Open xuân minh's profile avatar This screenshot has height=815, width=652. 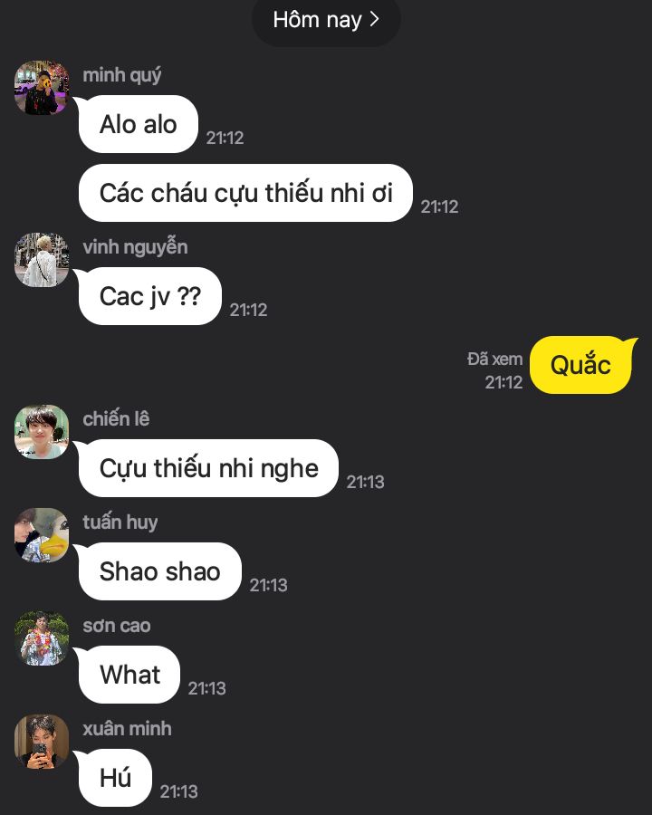pyautogui.click(x=42, y=741)
